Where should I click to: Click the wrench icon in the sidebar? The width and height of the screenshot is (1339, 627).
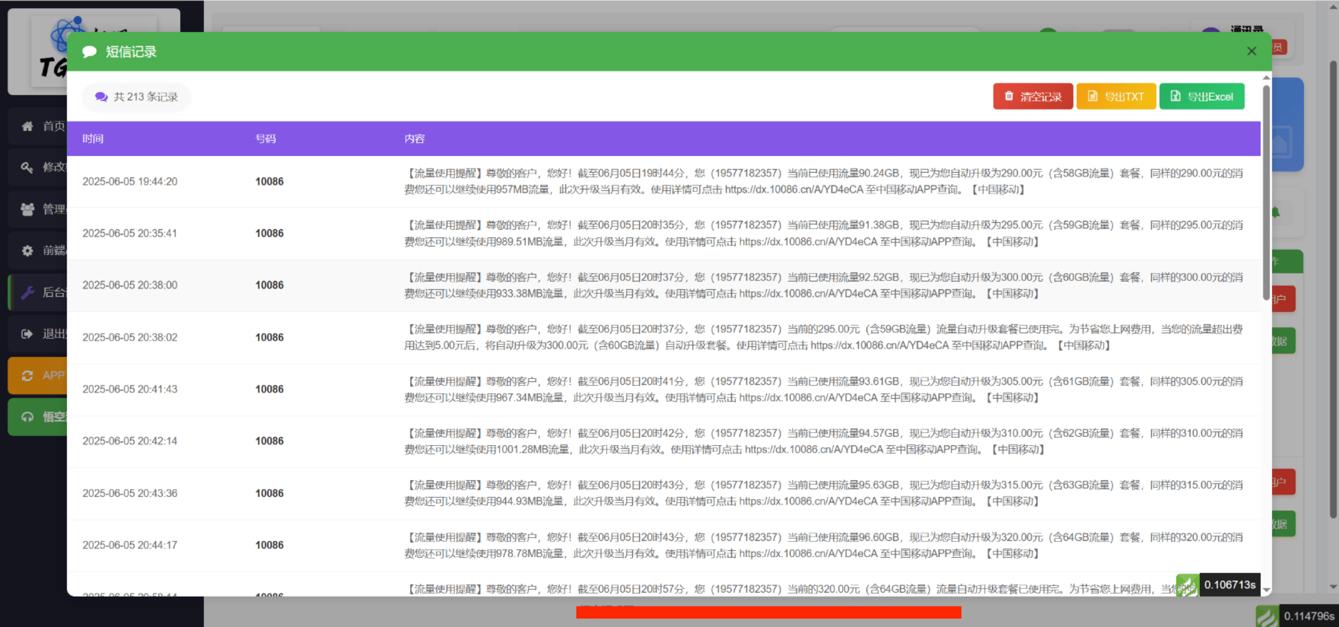click(x=27, y=292)
